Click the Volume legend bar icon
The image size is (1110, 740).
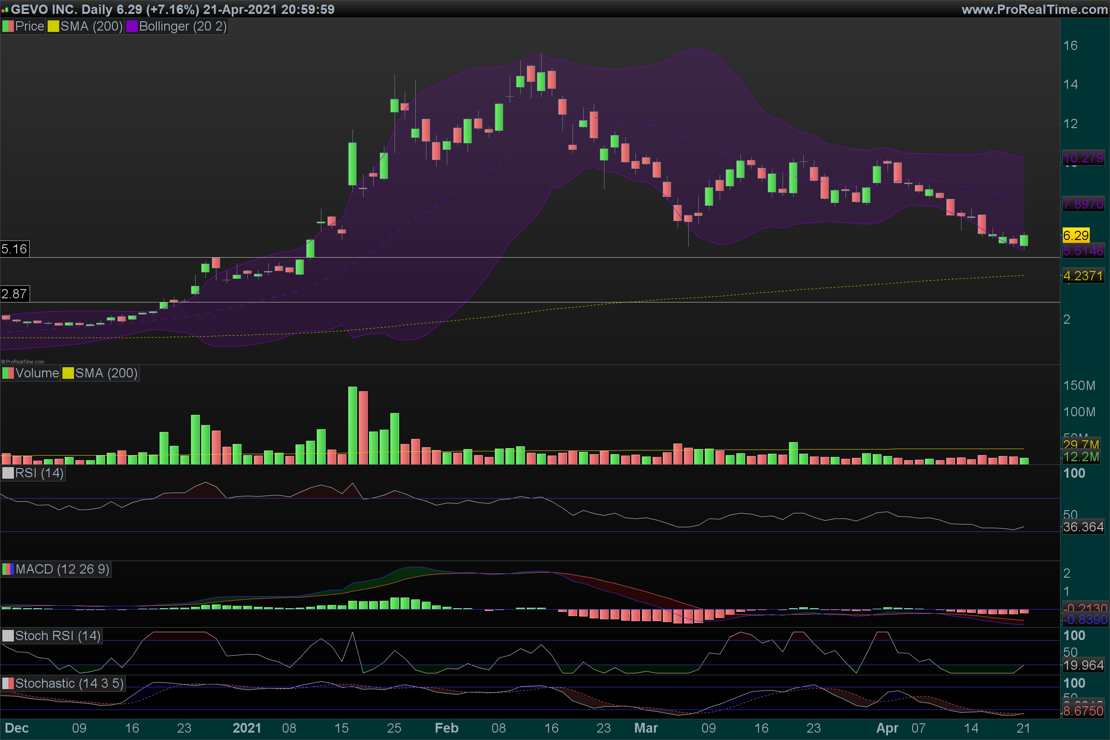[8, 373]
